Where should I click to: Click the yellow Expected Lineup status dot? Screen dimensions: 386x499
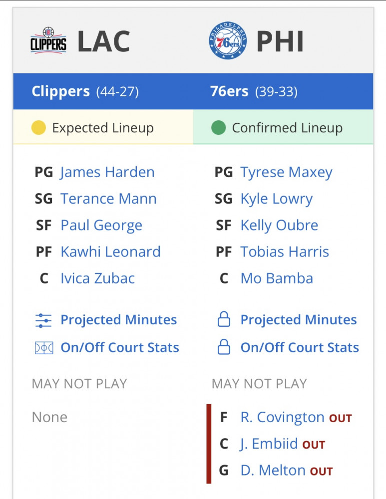pos(38,128)
